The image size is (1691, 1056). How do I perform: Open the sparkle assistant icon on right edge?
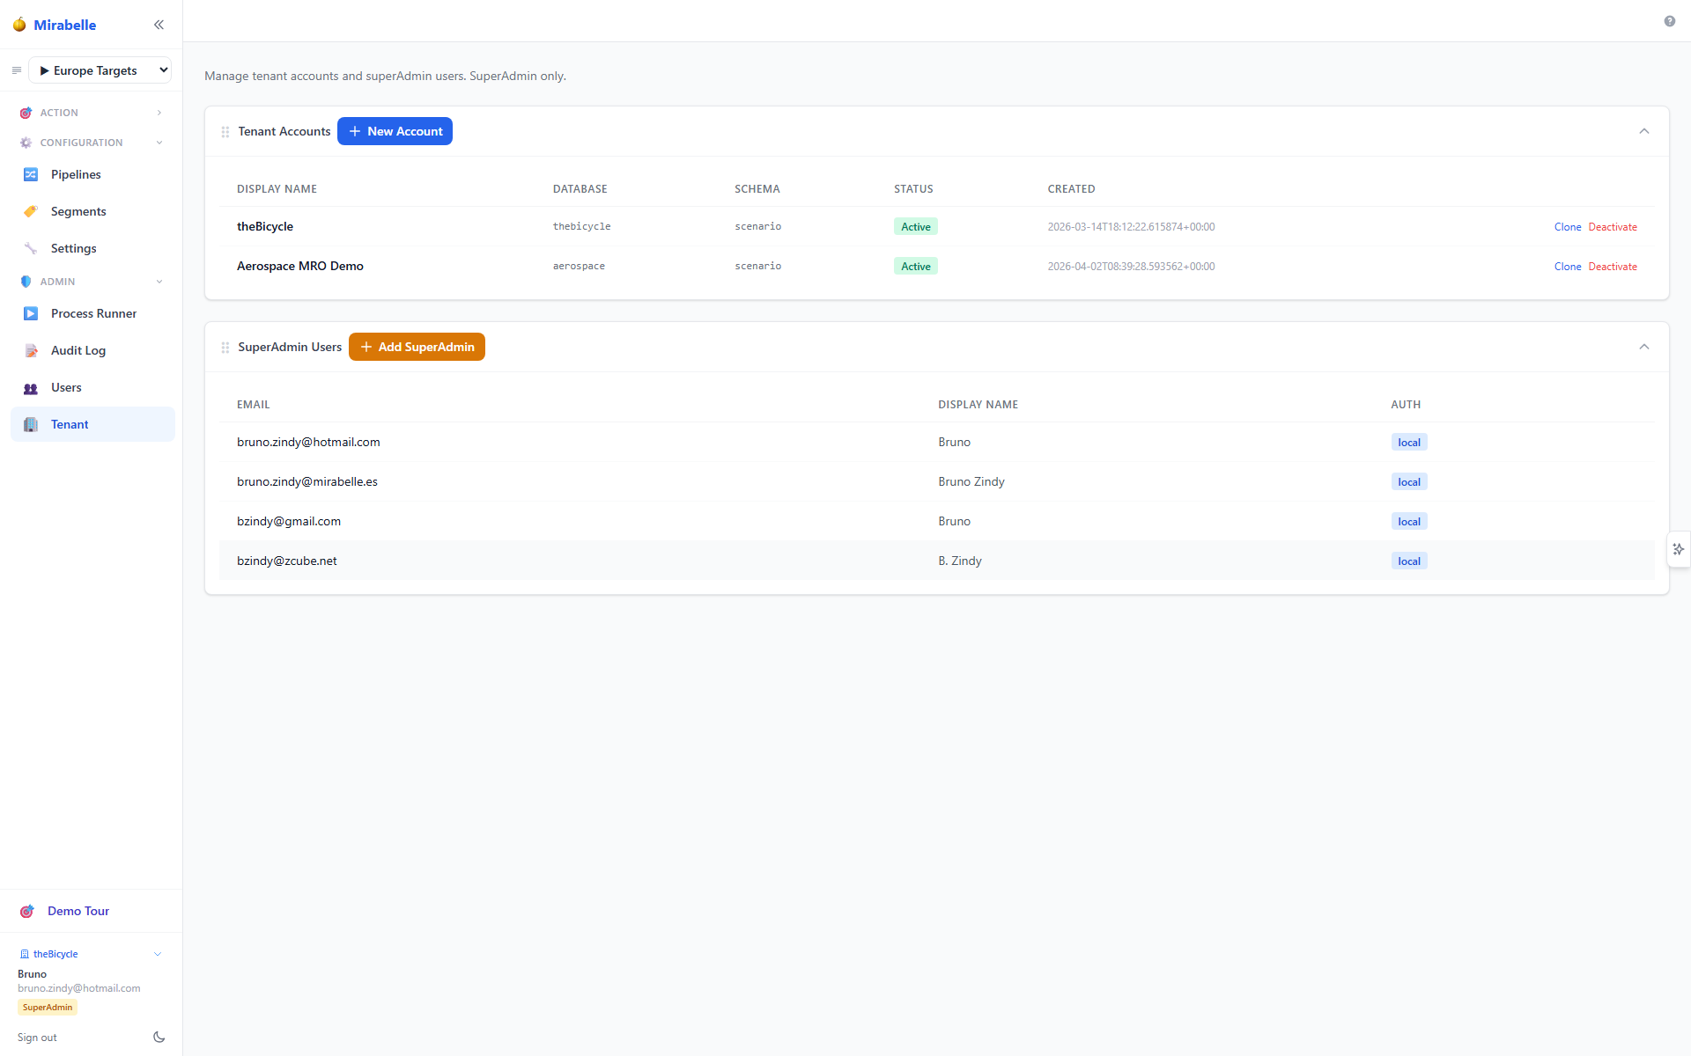(x=1679, y=549)
